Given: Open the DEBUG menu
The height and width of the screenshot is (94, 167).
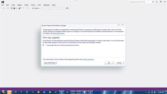Looking at the screenshot, I should [x=20, y=5].
